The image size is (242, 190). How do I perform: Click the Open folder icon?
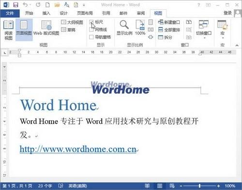57,5
